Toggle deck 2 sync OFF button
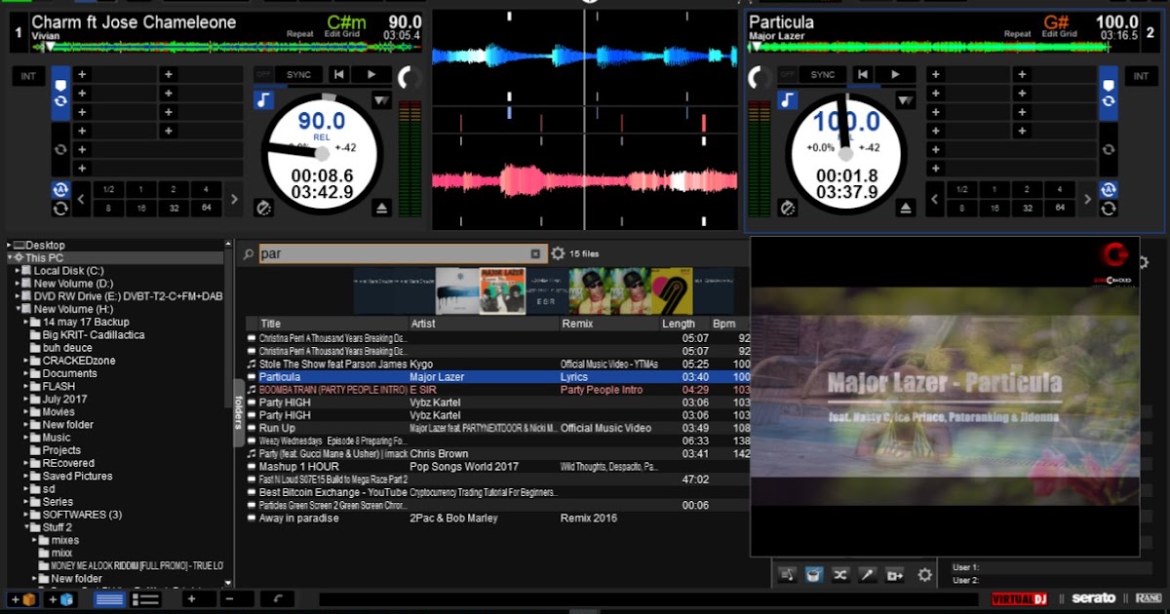This screenshot has width=1170, height=614. [788, 74]
